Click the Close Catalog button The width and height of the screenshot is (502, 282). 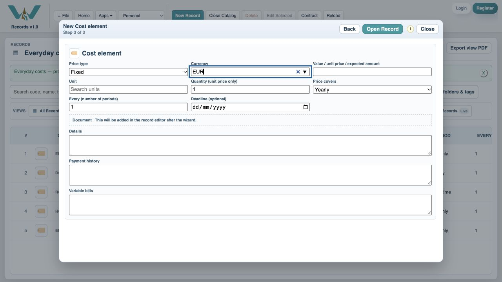pos(223,16)
